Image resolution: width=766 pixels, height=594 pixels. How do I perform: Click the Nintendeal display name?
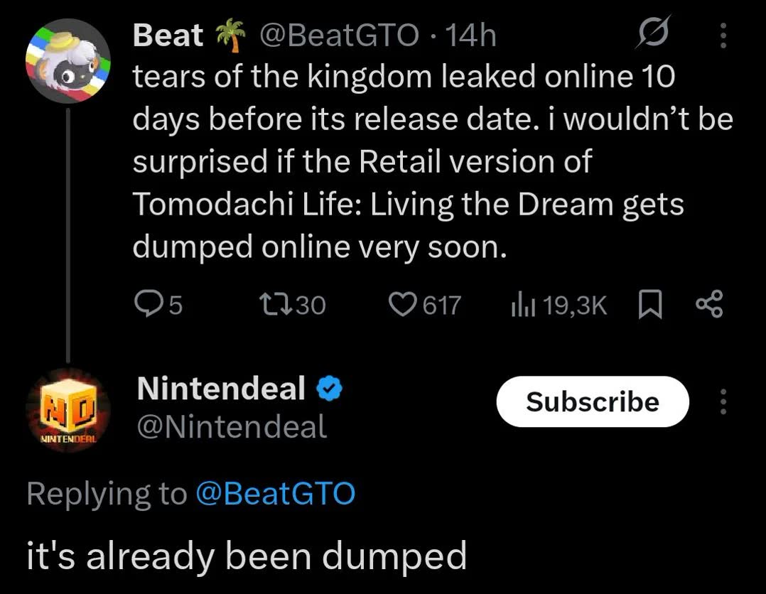(221, 388)
